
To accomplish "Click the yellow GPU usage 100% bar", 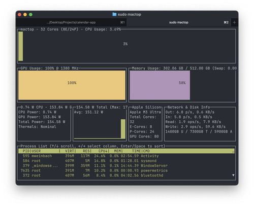I will coord(72,85).
